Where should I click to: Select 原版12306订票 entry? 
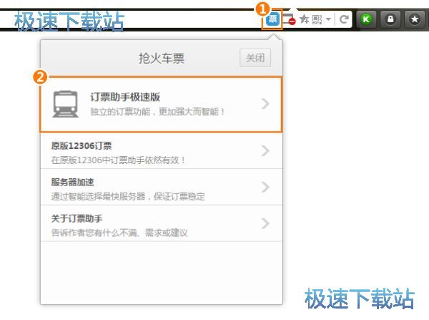161,150
